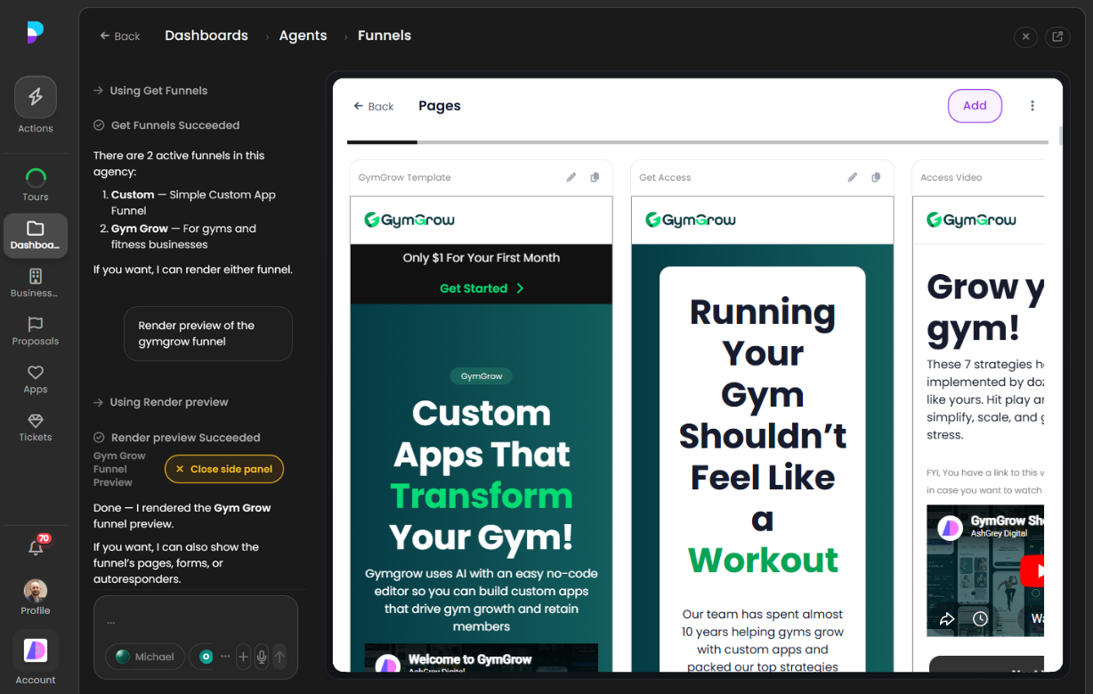
Task: Edit the GymGrow Template page with pencil icon
Action: click(x=571, y=177)
